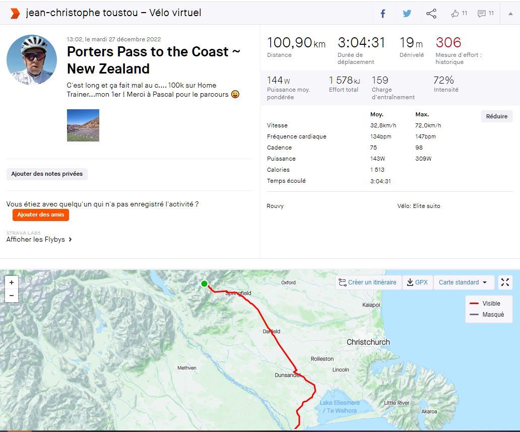Click Créer un itinéraire on the map
This screenshot has height=432, width=520.
367,282
